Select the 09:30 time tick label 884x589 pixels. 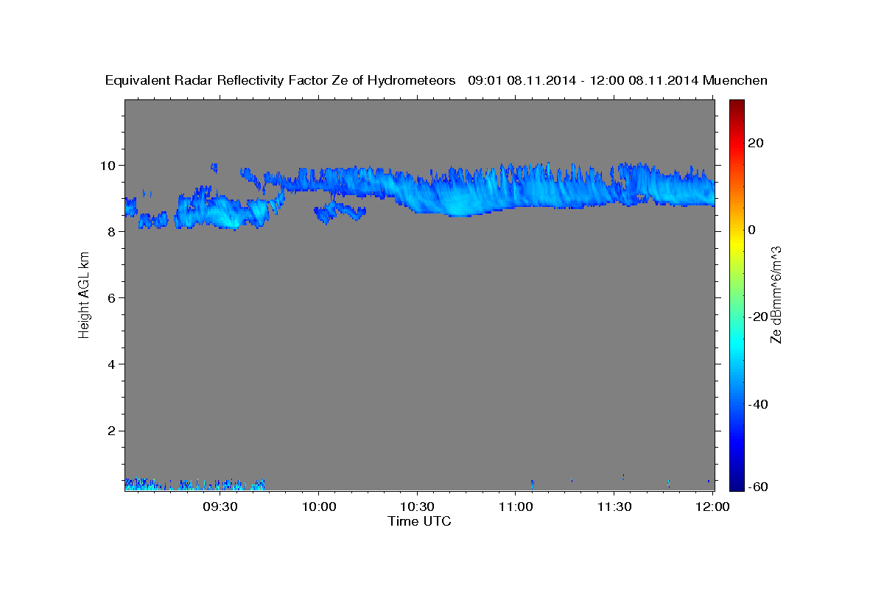220,507
